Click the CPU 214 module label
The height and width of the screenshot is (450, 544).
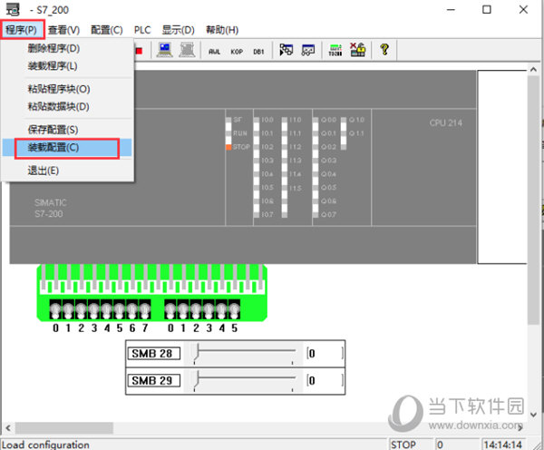click(x=445, y=122)
